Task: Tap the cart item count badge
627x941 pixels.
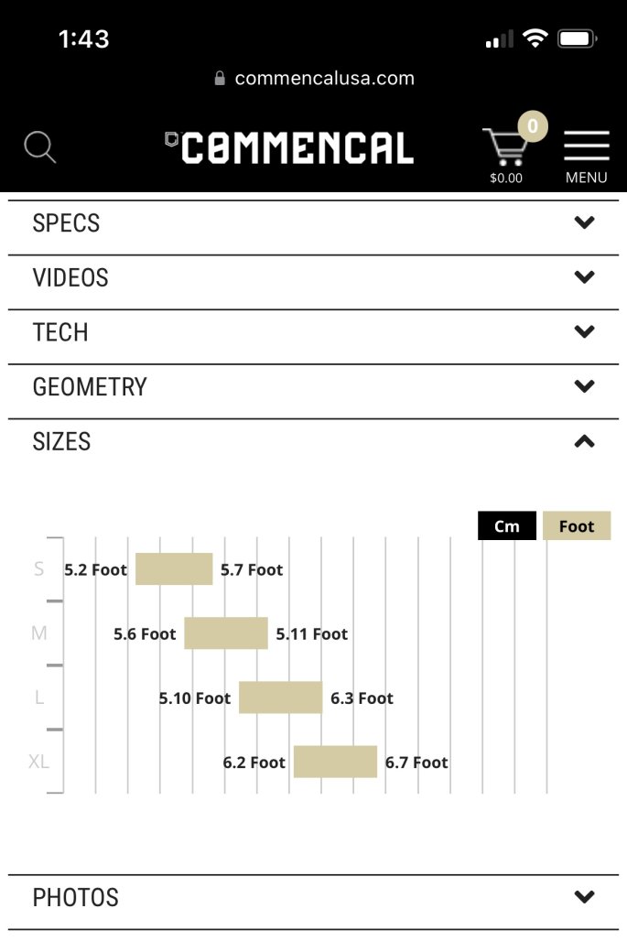Action: 533,126
